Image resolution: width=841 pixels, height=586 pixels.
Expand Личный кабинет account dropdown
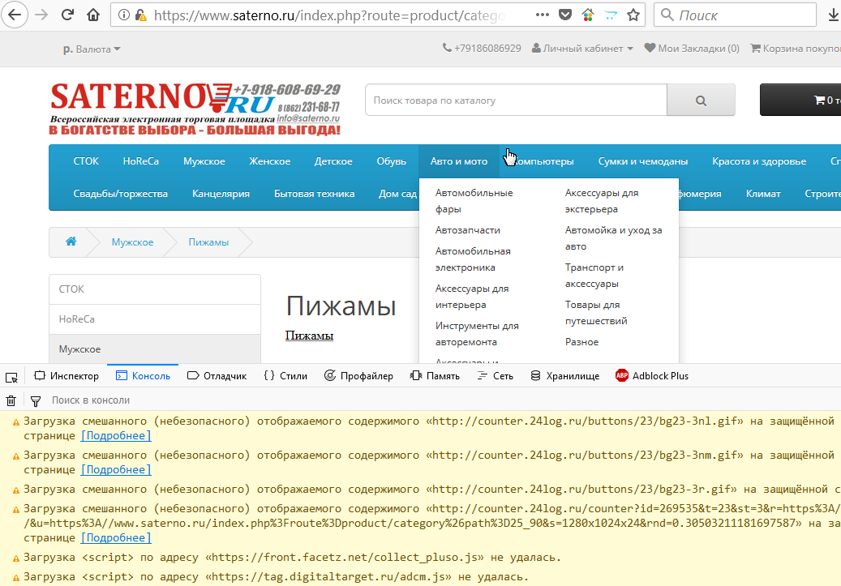tap(582, 49)
